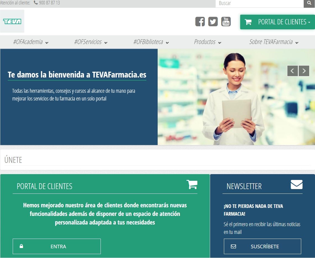Click the pharmacist banner image
Image resolution: width=315 pixels, height=258 pixels.
click(x=236, y=97)
